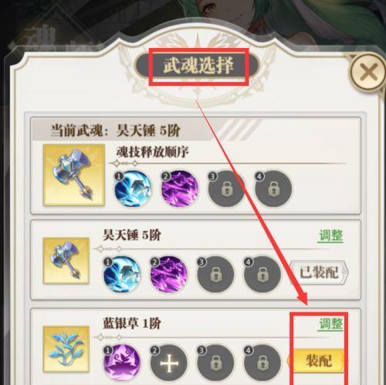Screen dimensions: 386x385
Task: Select purple skill 2 in current 昊天锤 panel
Action: (180, 189)
